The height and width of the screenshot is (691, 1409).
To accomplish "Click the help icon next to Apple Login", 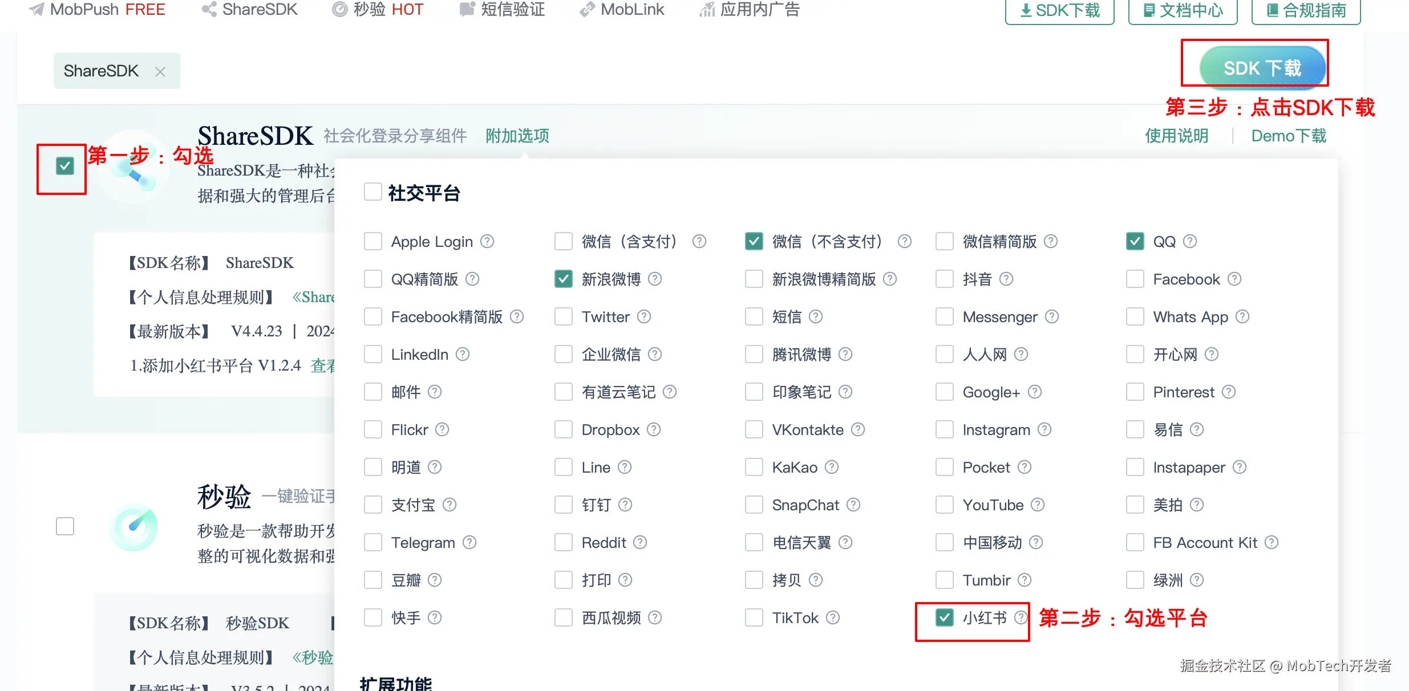I will pyautogui.click(x=487, y=241).
